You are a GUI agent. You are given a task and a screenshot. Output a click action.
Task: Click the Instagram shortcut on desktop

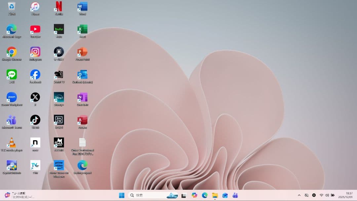[x=35, y=52]
